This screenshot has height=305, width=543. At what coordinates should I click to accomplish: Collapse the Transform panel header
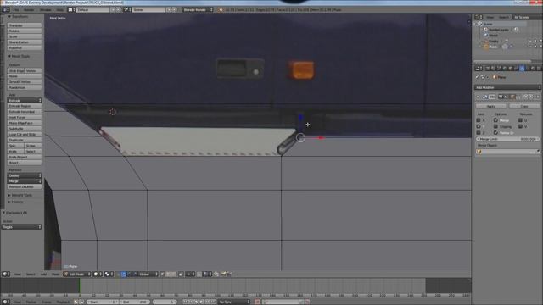pyautogui.click(x=19, y=16)
